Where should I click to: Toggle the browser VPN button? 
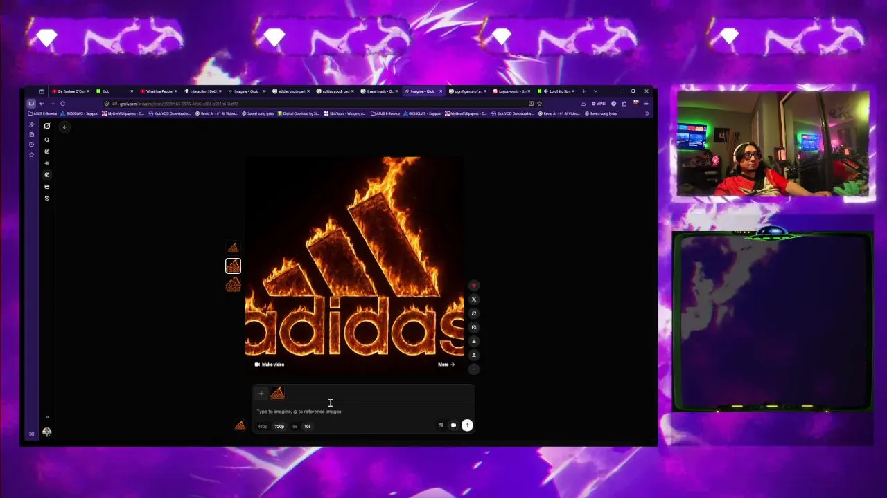point(598,104)
